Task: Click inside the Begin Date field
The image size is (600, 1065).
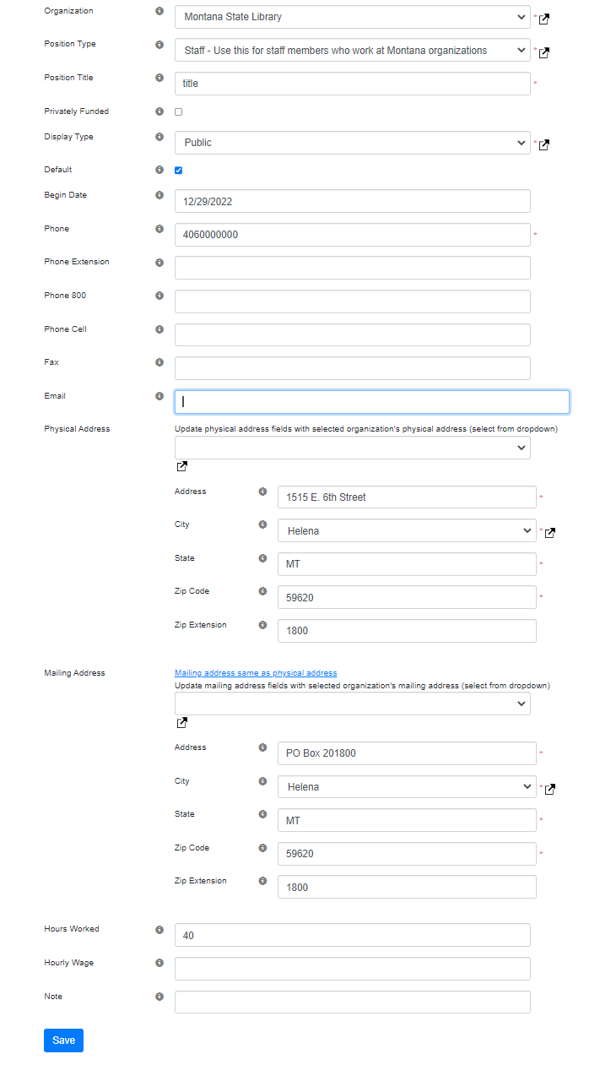Action: tap(352, 201)
